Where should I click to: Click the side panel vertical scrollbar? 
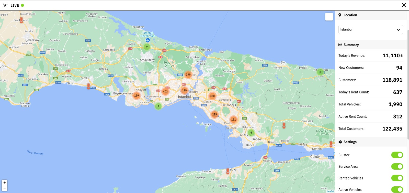coord(408,84)
